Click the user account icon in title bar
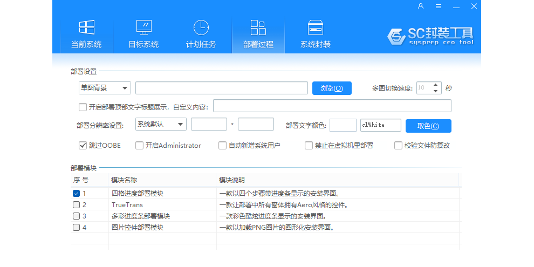This screenshot has width=534, height=267. pyautogui.click(x=421, y=6)
